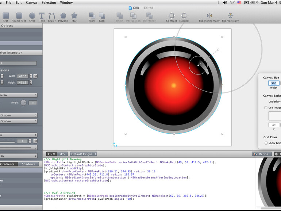Enable the Use Image checkbox
281x211 pixels.
pos(266,108)
